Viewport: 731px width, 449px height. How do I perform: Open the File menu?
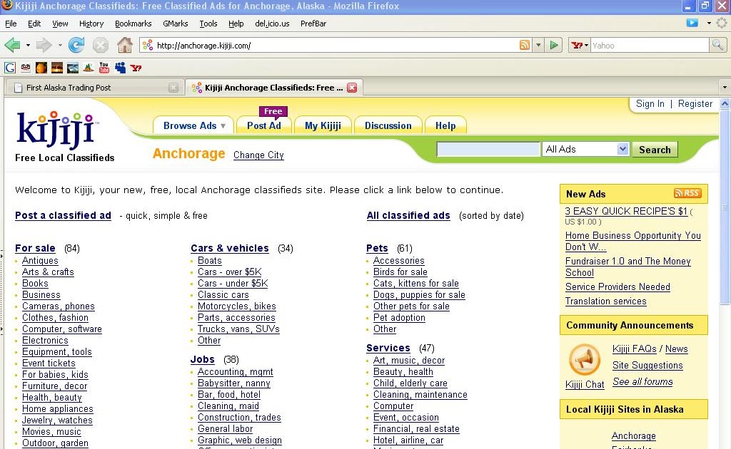click(11, 24)
